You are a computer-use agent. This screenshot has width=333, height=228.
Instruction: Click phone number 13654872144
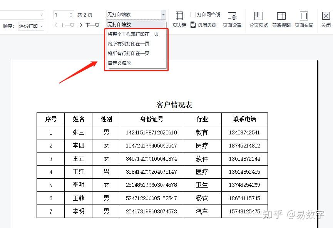pyautogui.click(x=244, y=159)
